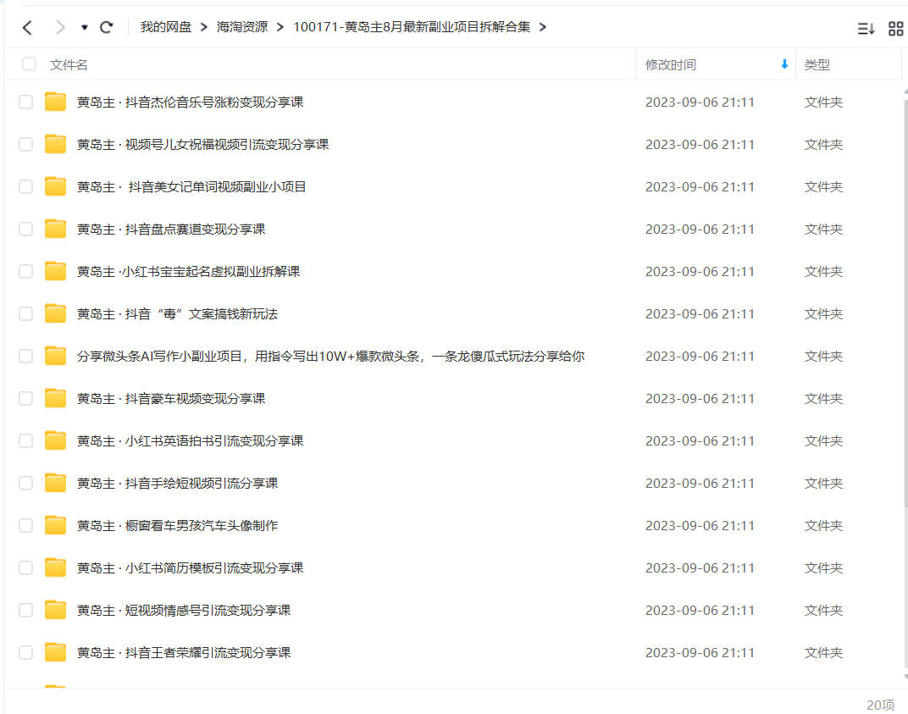Viewport: 908px width, 714px height.
Task: Open folder name 黄岛主 · 抖音美女记单词视频副业小项目
Action: pos(191,187)
